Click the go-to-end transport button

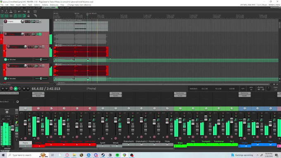(7, 89)
